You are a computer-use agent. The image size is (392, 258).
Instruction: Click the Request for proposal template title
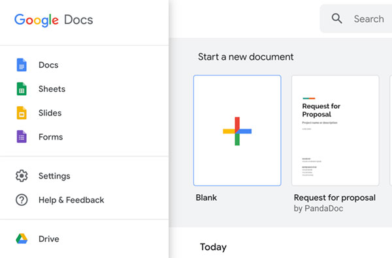335,197
